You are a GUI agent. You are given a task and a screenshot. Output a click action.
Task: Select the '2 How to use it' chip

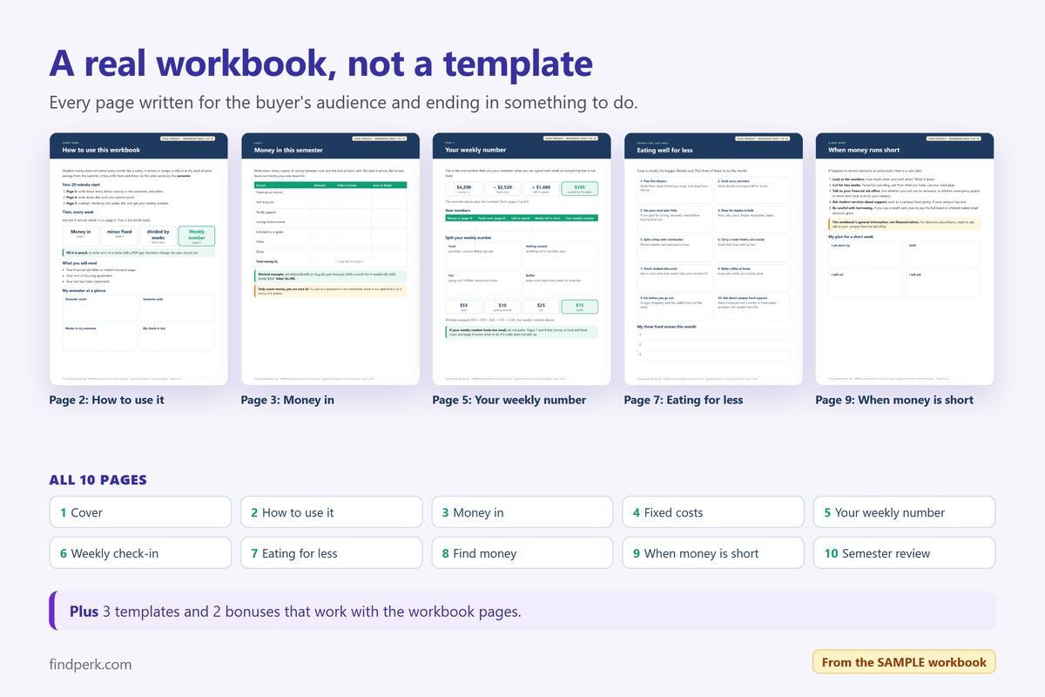click(332, 512)
